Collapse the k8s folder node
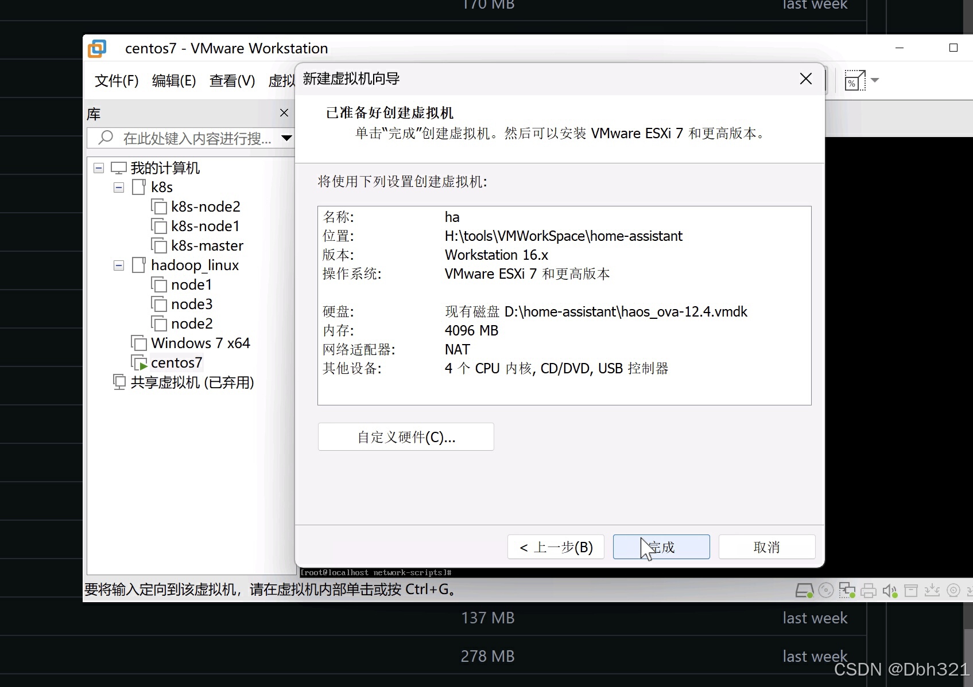 (119, 188)
